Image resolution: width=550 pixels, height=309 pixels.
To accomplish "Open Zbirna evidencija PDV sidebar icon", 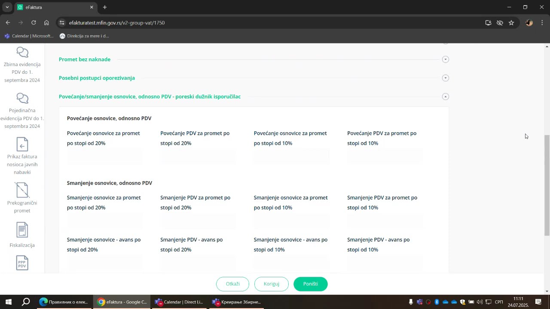I will click(22, 52).
